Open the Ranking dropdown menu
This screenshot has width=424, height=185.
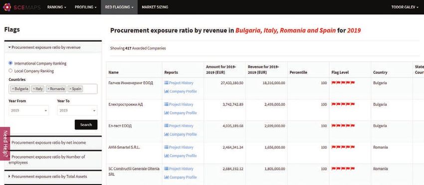[56, 7]
